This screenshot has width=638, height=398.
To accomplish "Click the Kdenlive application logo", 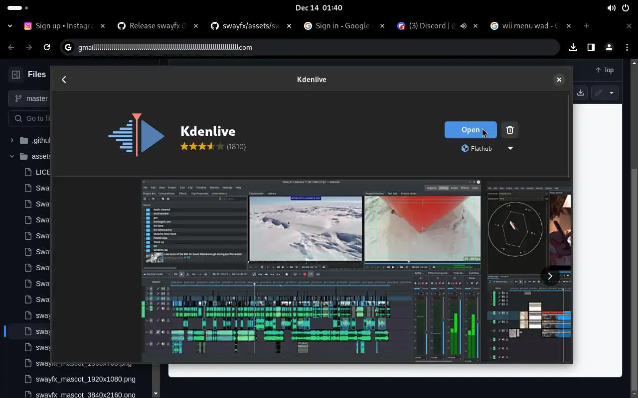I will [x=137, y=135].
